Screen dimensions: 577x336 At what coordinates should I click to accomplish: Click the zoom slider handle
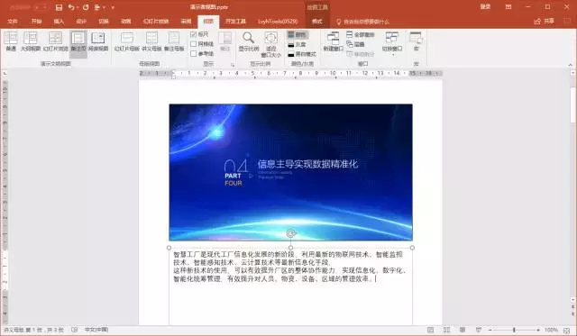coord(514,330)
